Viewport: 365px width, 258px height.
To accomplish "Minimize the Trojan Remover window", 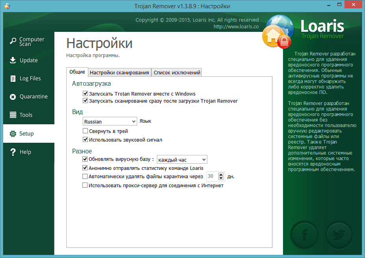I will [329, 5].
